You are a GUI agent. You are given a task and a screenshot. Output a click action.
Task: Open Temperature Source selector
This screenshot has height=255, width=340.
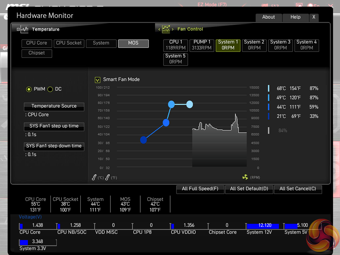(54, 106)
